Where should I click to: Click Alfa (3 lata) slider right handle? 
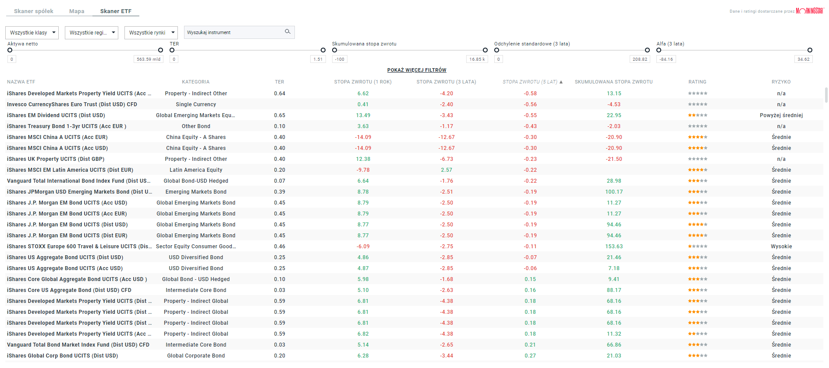coord(810,50)
